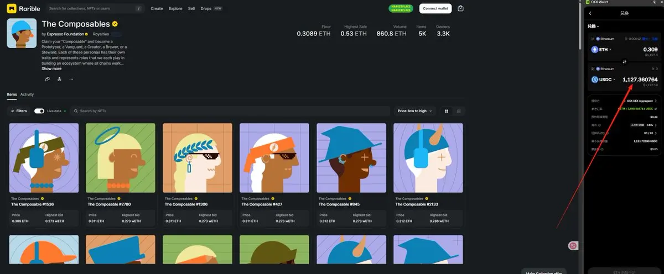Open The Composable #1306 NFT image
Image resolution: width=664 pixels, height=274 pixels.
(x=198, y=157)
